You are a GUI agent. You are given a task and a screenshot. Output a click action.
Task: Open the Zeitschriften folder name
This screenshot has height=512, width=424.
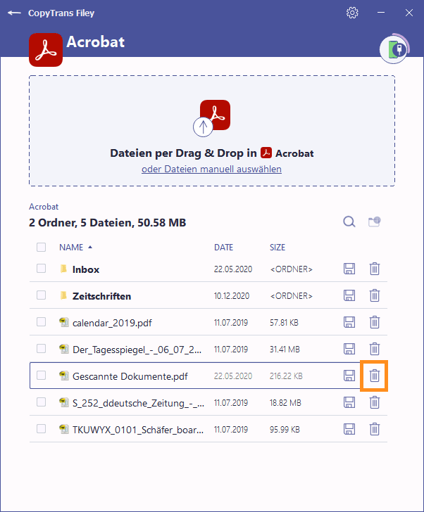point(101,296)
